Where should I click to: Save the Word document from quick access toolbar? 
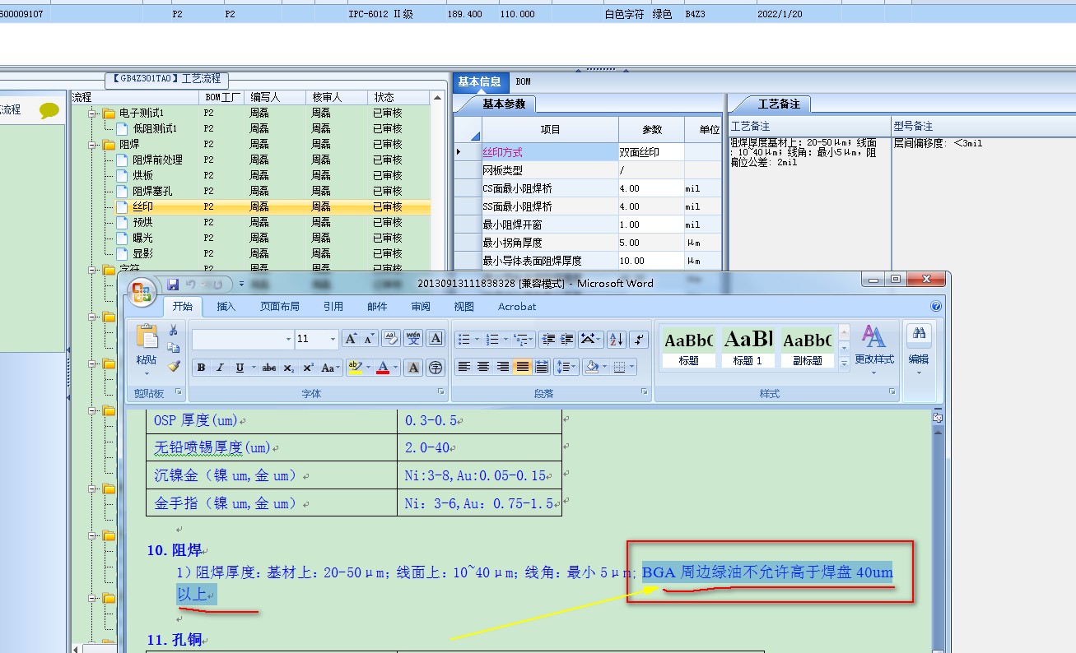coord(173,285)
